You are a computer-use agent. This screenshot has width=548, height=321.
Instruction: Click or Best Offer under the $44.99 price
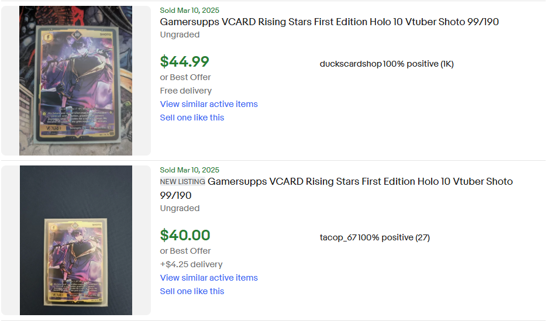185,77
